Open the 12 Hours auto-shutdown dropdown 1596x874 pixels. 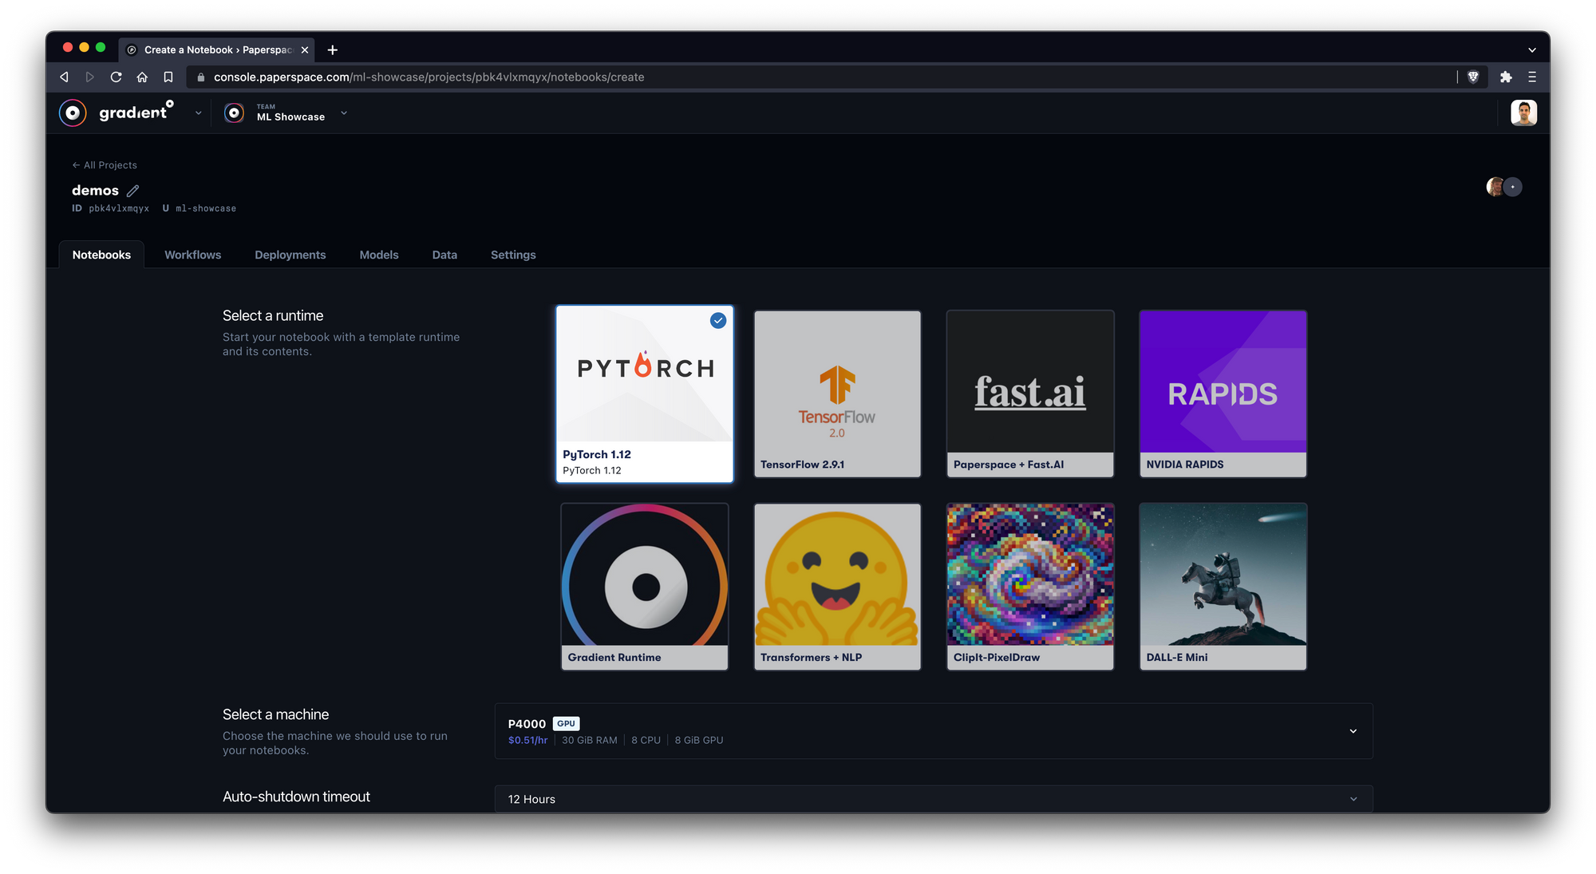point(1353,799)
